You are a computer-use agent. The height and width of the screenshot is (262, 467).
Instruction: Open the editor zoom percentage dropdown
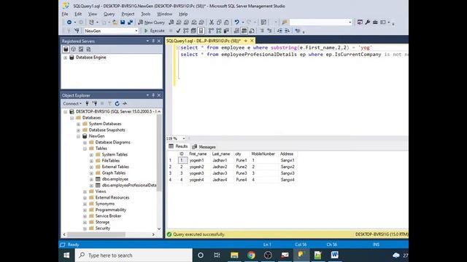pyautogui.click(x=183, y=138)
